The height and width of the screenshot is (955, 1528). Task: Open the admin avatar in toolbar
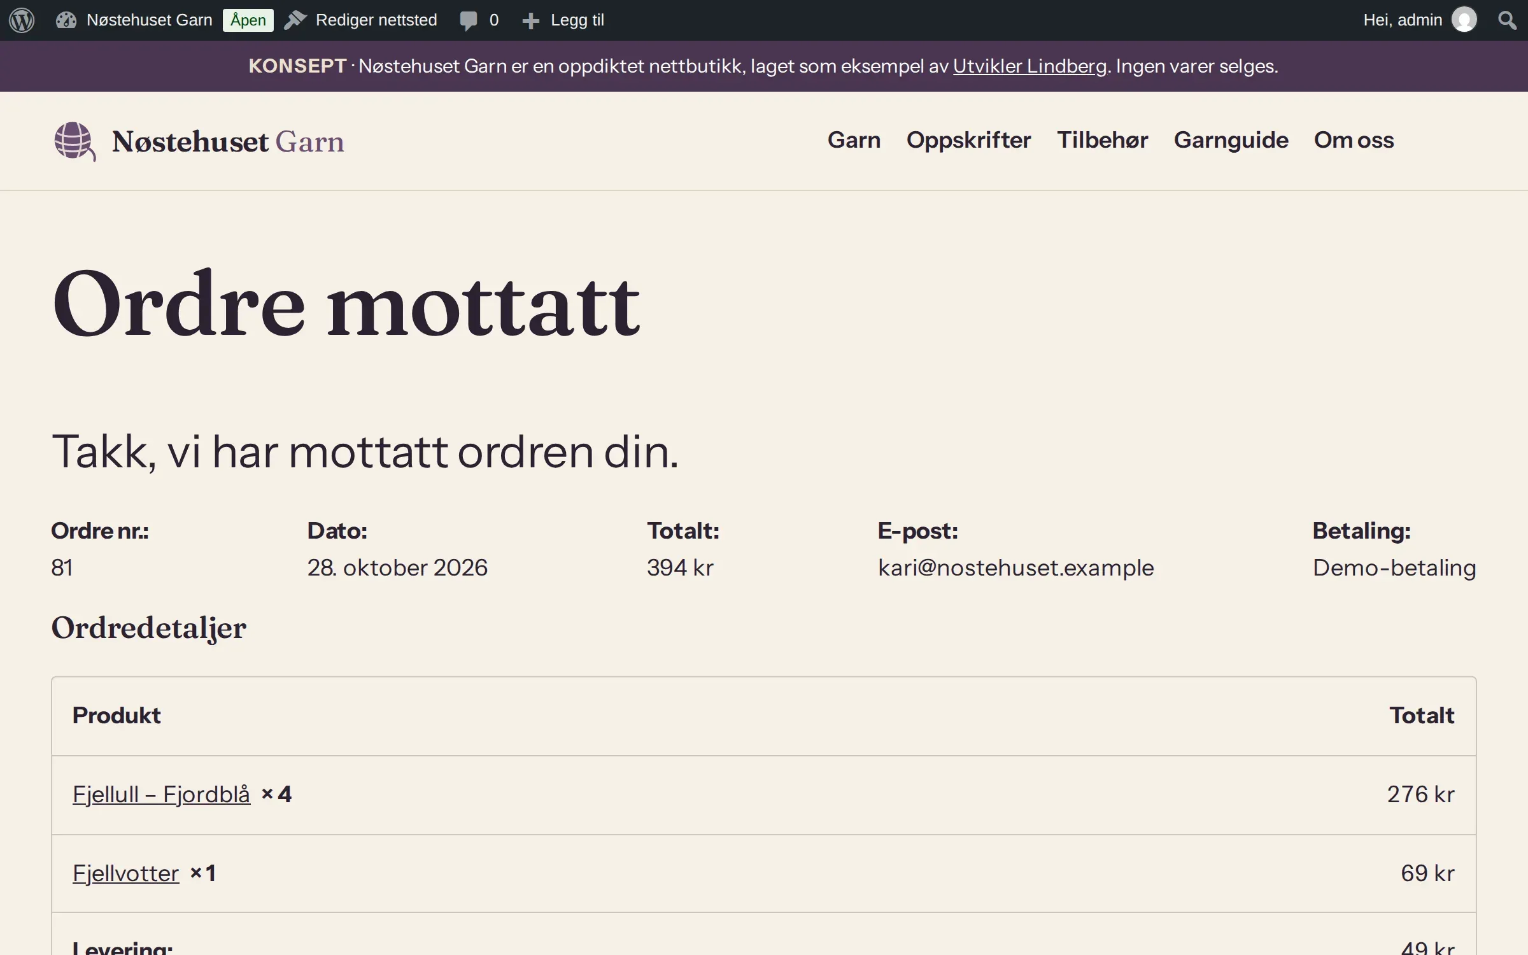point(1464,20)
